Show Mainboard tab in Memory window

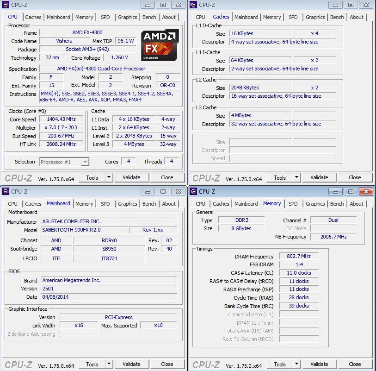[246, 204]
